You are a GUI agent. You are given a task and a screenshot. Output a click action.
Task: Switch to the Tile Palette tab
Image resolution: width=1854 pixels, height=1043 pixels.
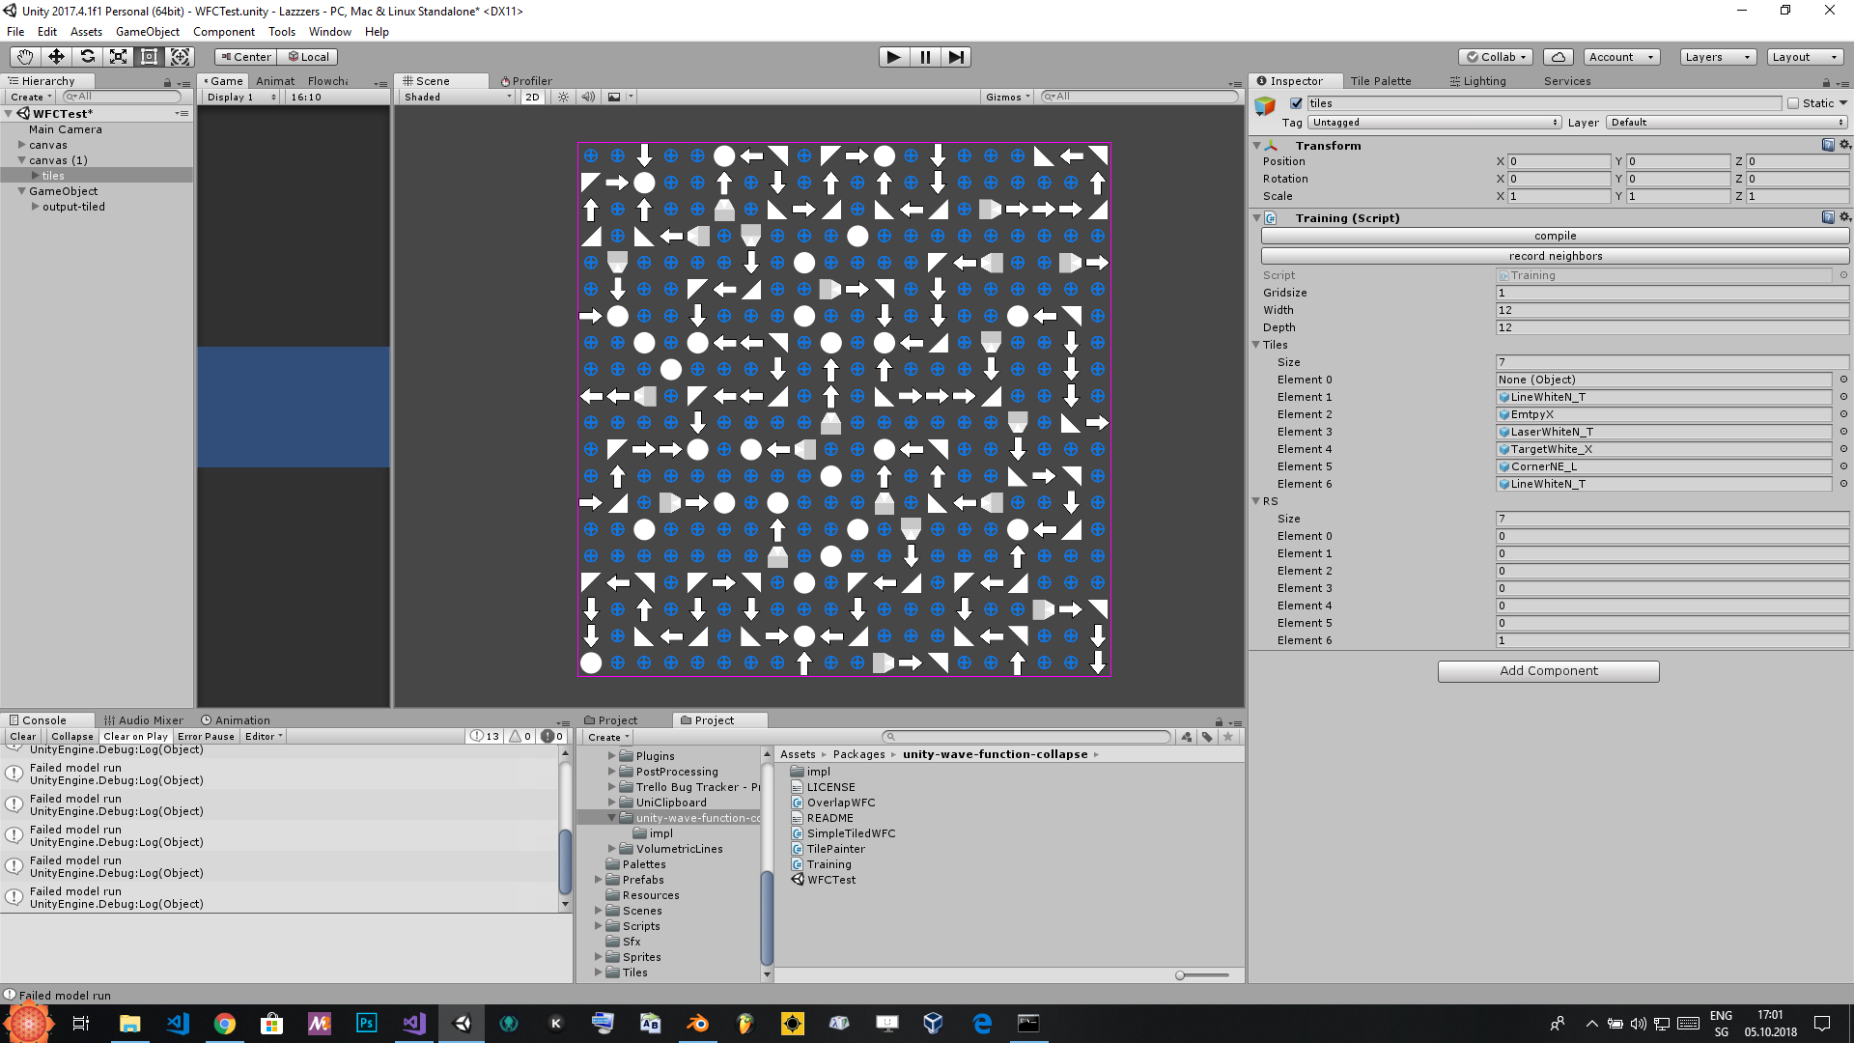(1380, 81)
